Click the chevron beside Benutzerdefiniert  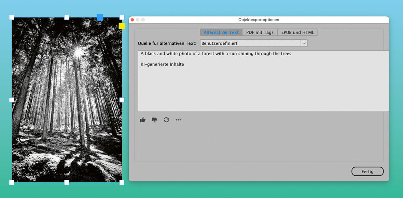click(304, 43)
